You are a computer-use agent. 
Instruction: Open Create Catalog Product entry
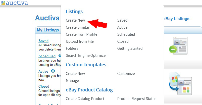85,99
